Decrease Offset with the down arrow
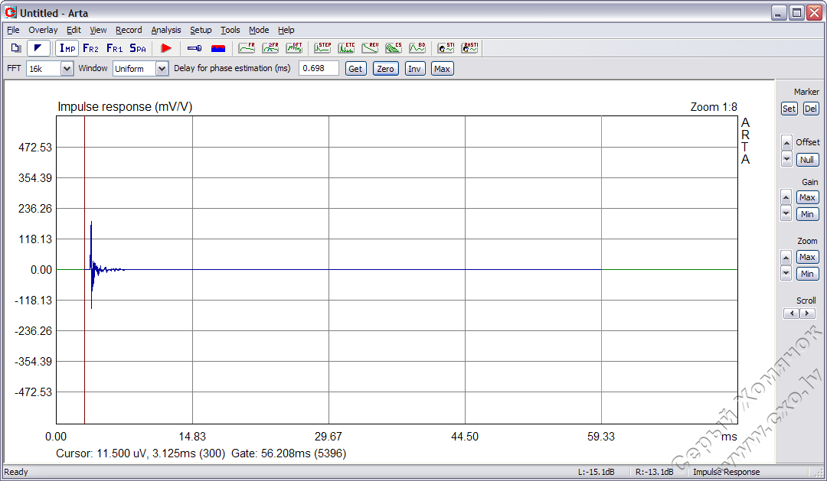827x481 pixels. (x=786, y=158)
